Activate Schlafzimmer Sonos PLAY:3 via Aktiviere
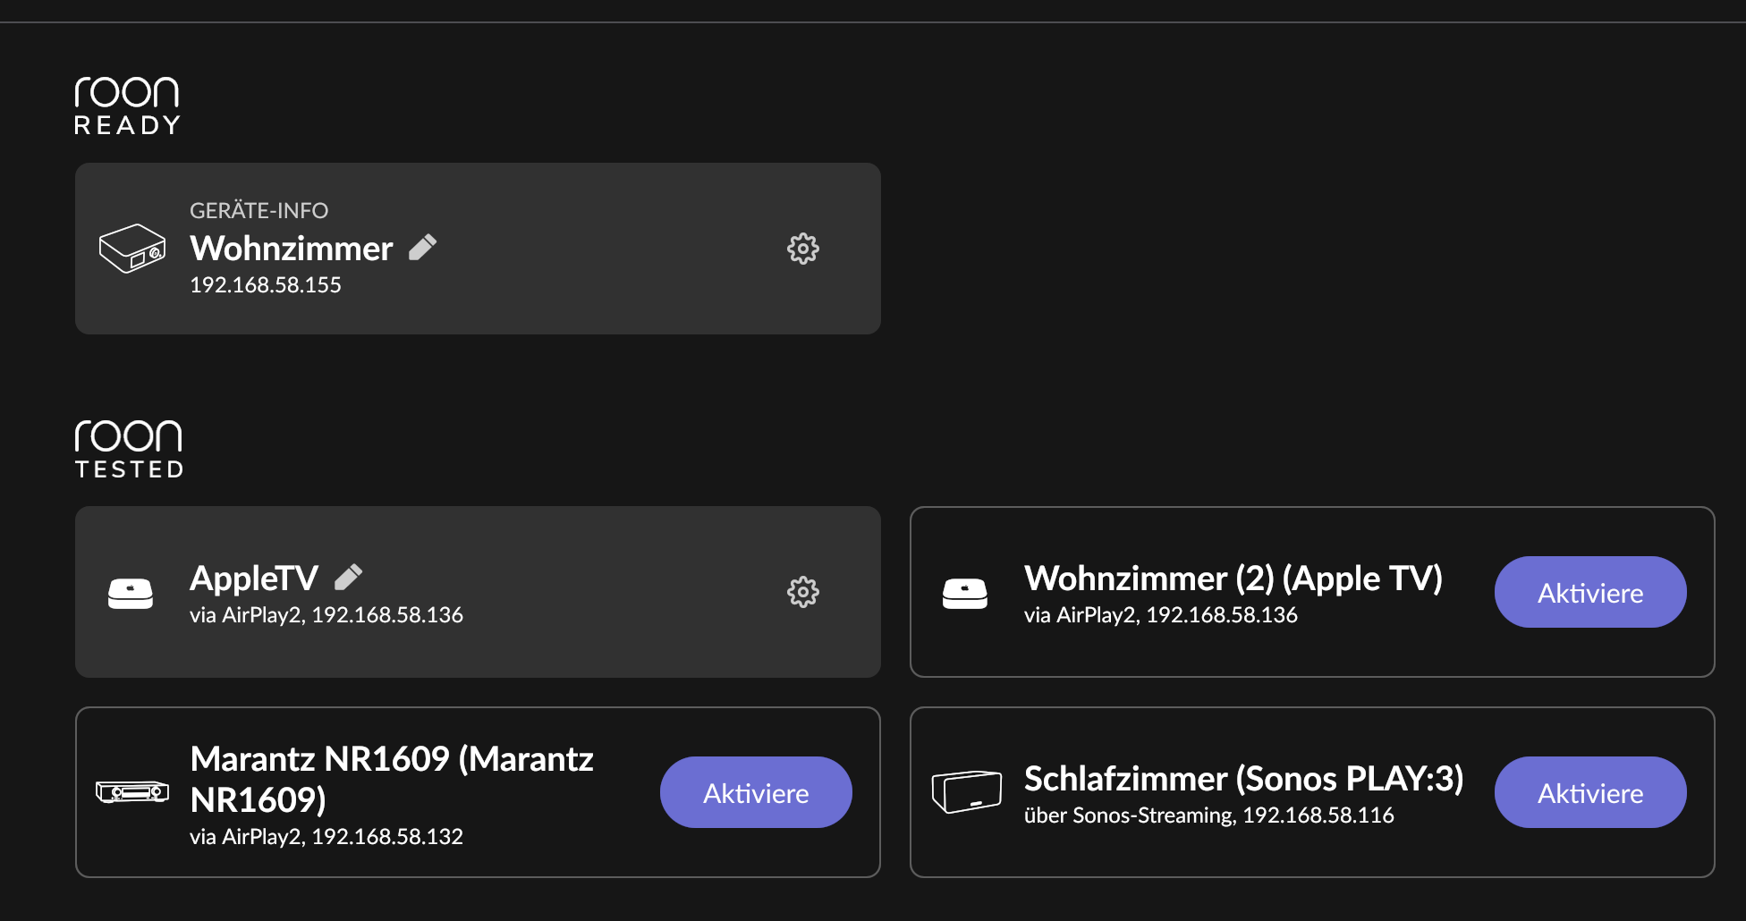 (x=1590, y=792)
